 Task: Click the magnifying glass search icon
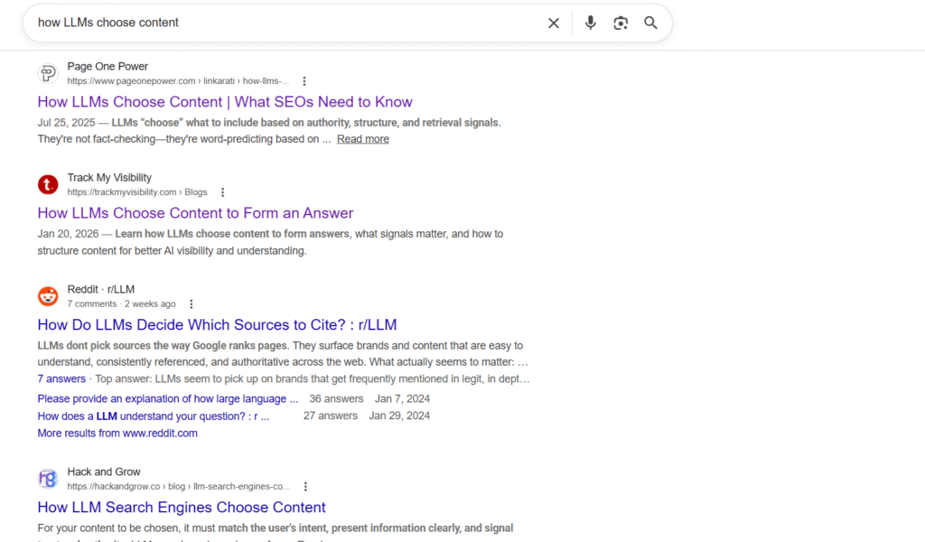click(x=650, y=23)
